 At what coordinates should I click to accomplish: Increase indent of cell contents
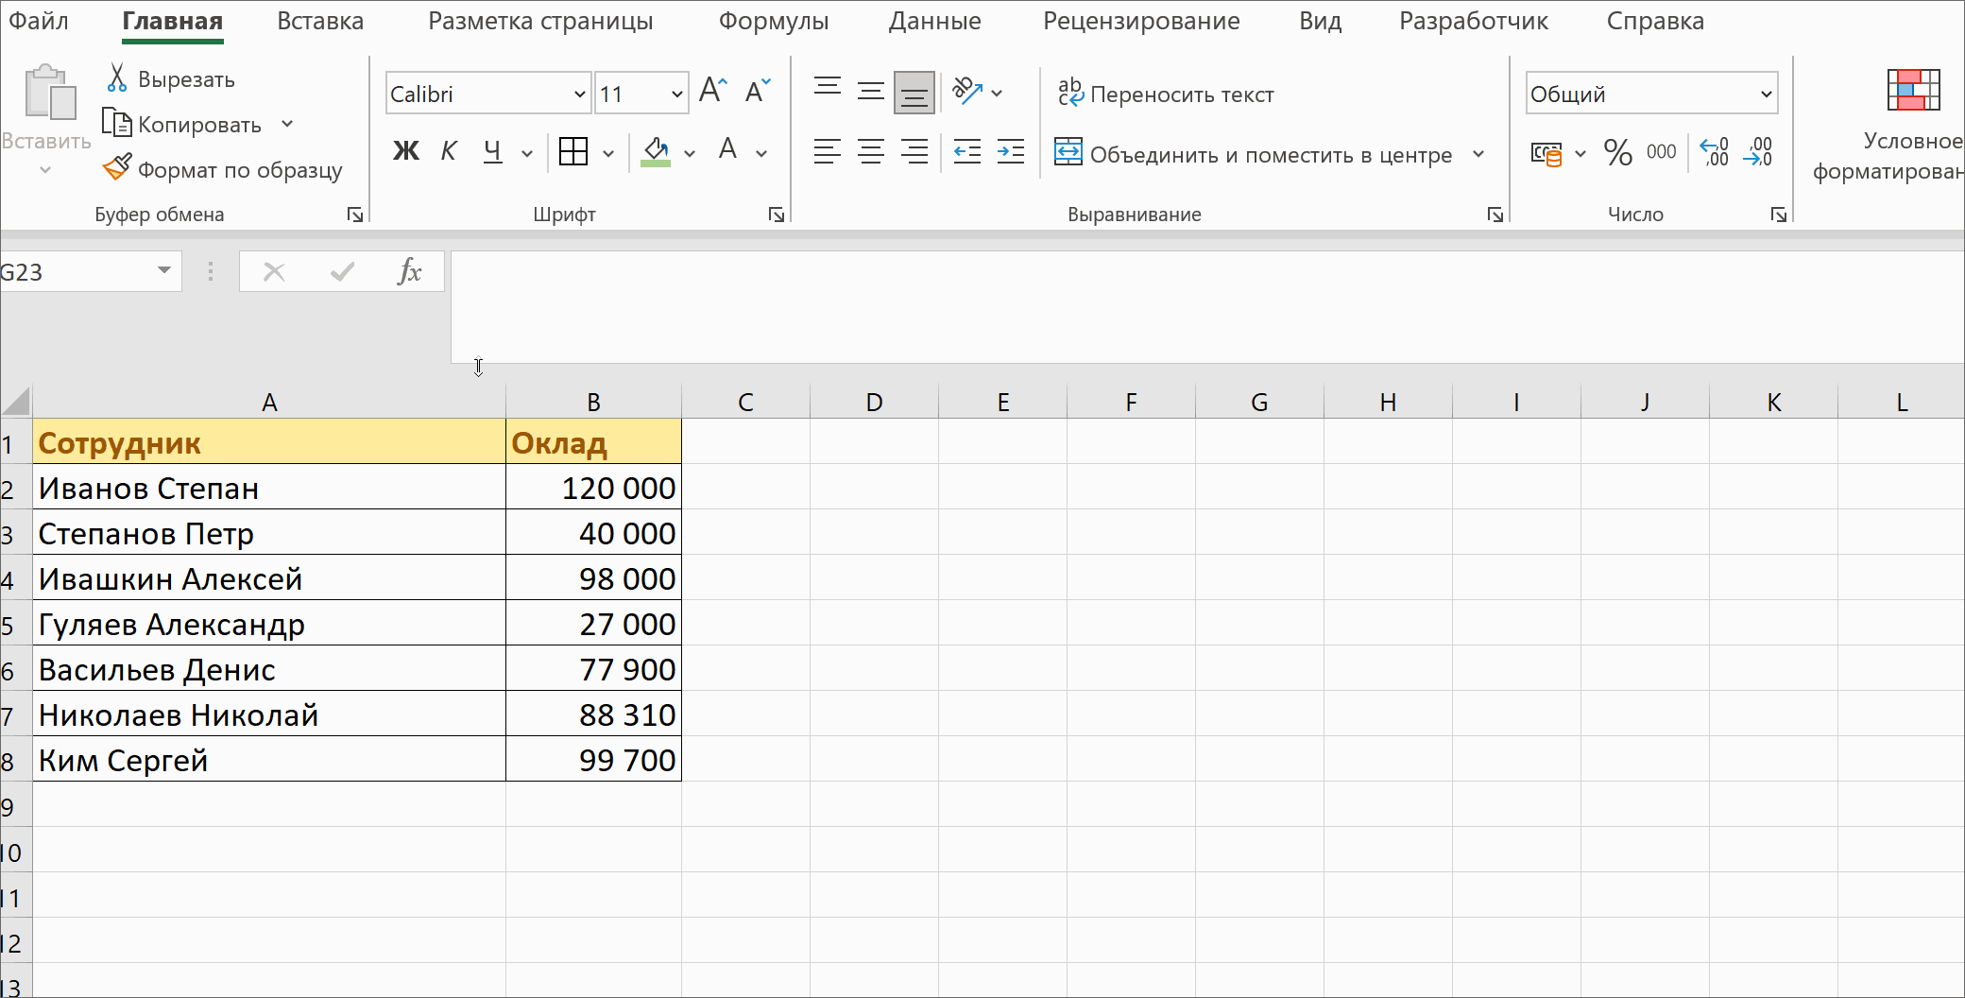(1011, 151)
